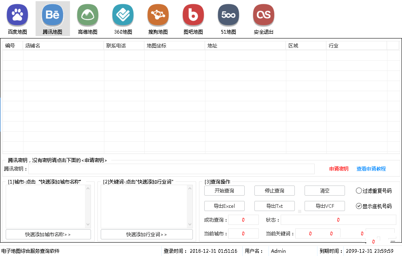Click the 快速添加行业词>> button
Screen dimensions: 402x256
click(147, 235)
